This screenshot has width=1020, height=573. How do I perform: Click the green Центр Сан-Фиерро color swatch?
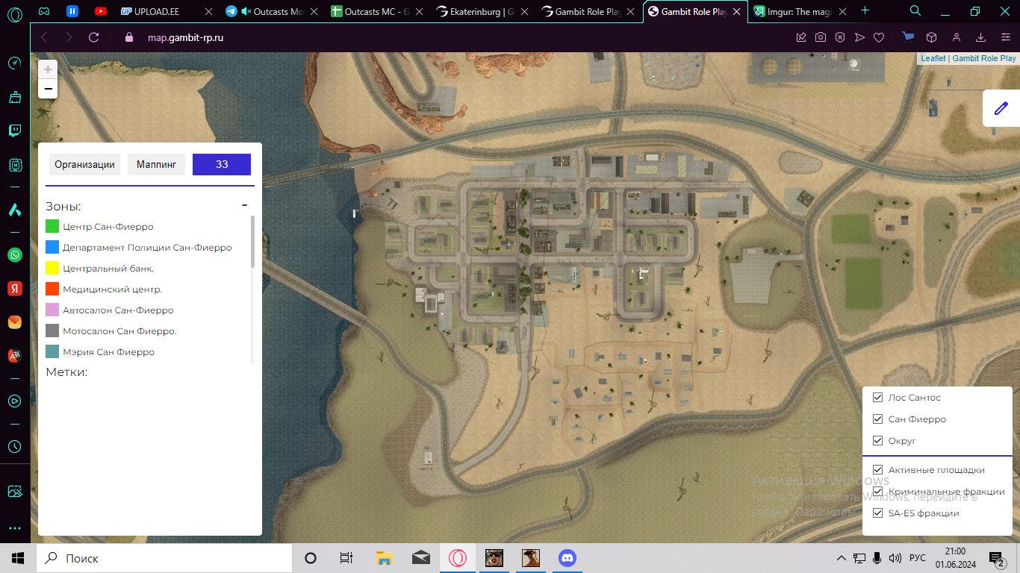coord(52,226)
